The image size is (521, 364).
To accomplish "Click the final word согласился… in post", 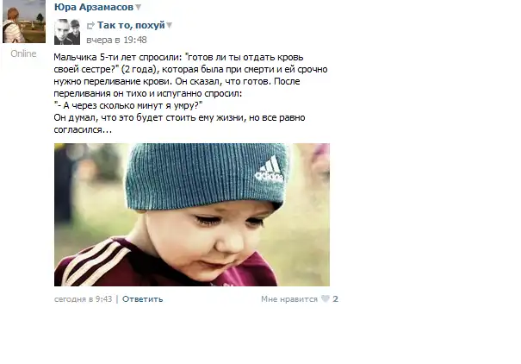I will (x=83, y=129).
